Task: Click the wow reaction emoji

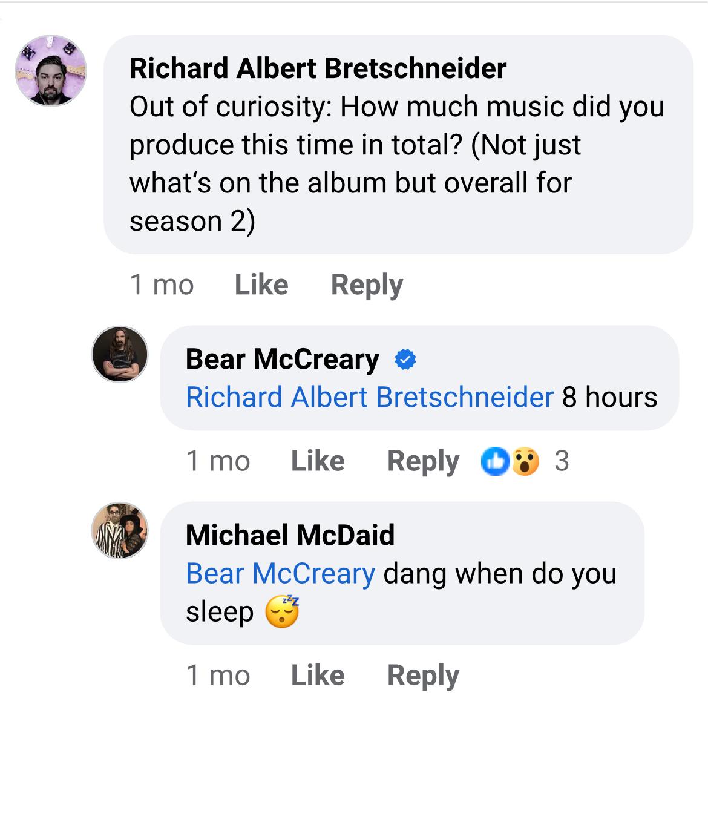Action: [525, 461]
